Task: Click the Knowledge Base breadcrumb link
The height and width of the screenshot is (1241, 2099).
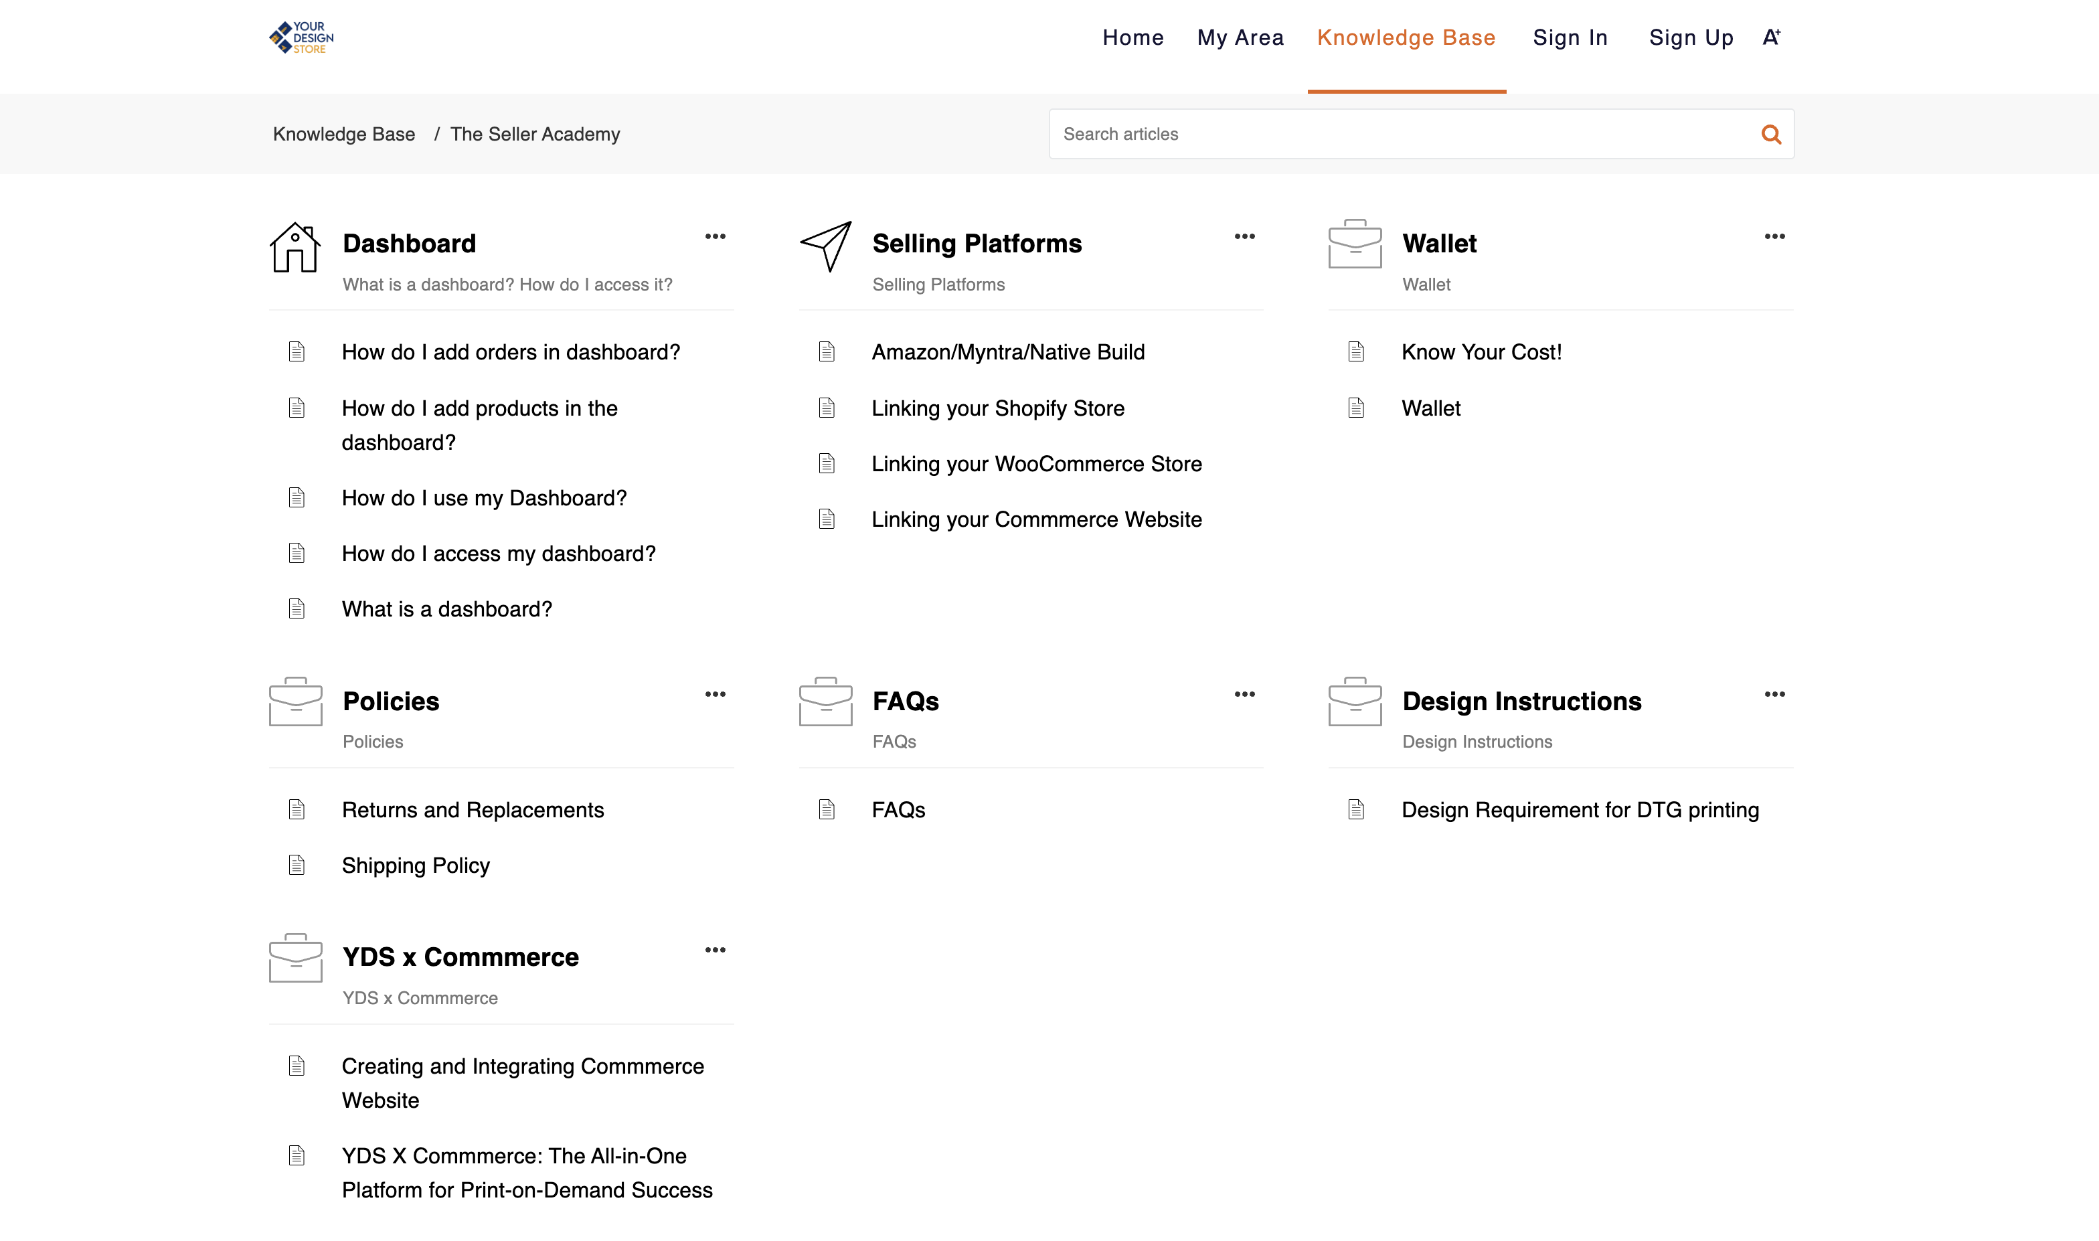Action: coord(344,134)
